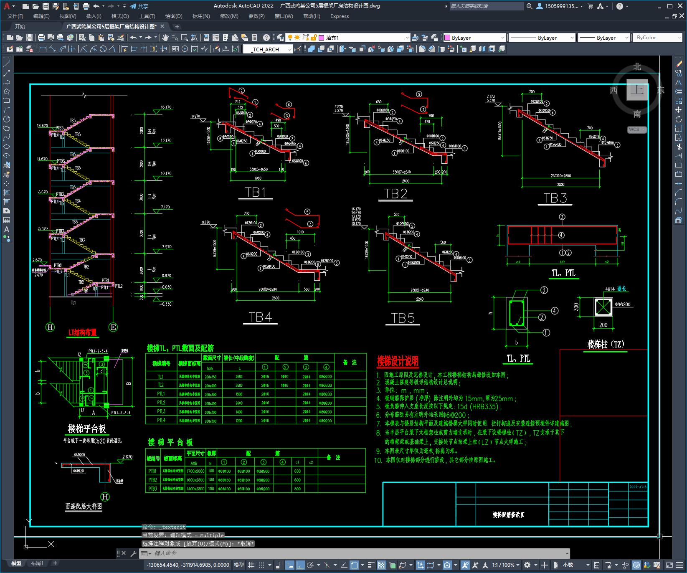This screenshot has height=573, width=687.
Task: Click the 共享 share button
Action: coord(139,6)
